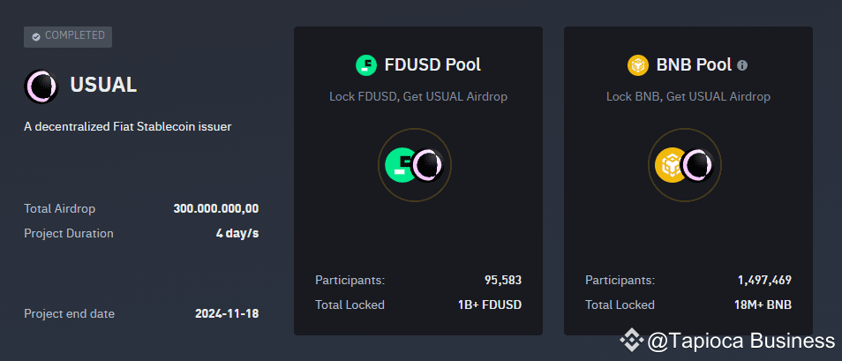Open the info icon next to BNB Pool
Screen dimensions: 842x361
(742, 65)
